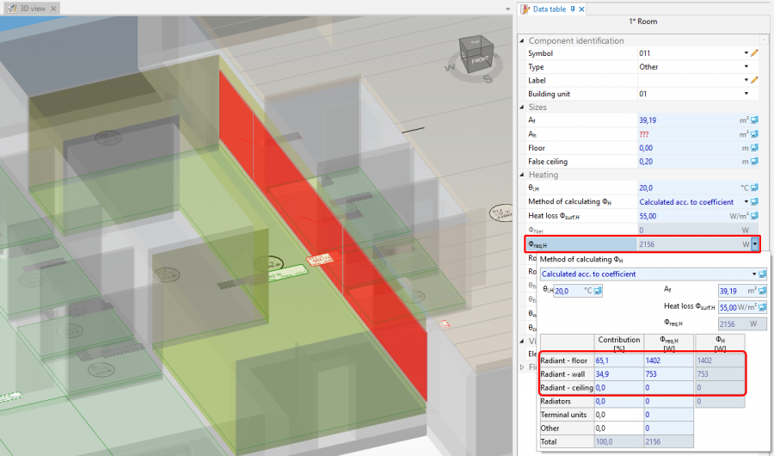This screenshot has height=456, width=774.
Task: Collapse the Heating section
Action: (522, 175)
